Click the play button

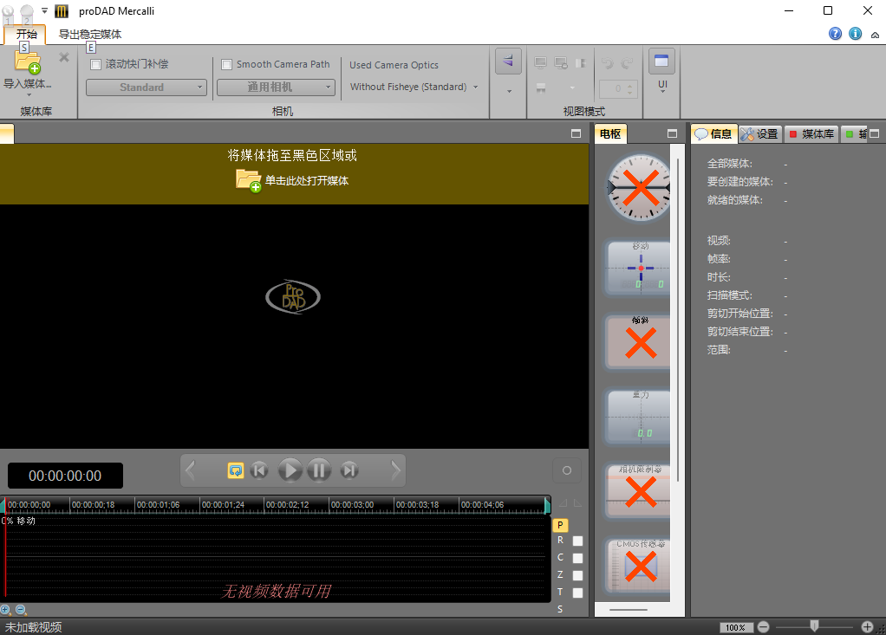coord(290,470)
